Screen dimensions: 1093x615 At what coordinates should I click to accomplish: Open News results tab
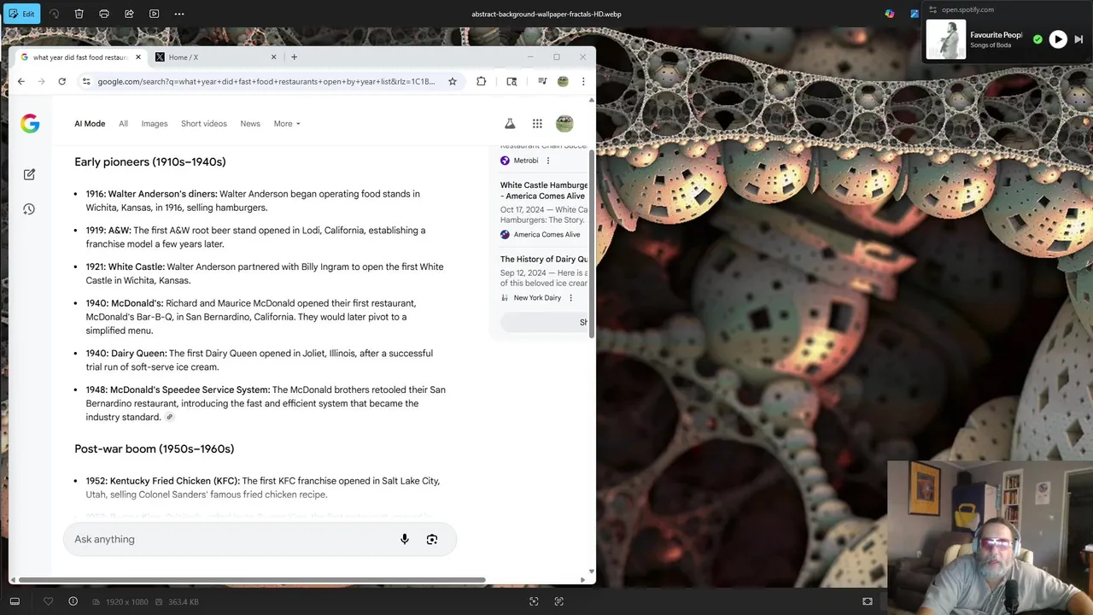pos(250,124)
